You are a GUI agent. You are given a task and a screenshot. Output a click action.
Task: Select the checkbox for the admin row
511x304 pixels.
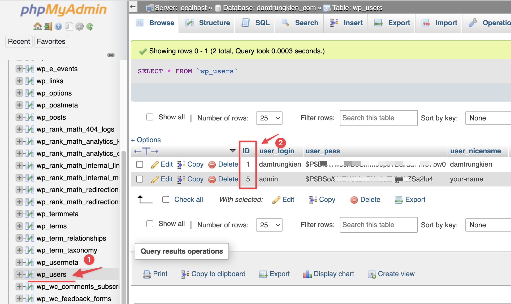140,179
